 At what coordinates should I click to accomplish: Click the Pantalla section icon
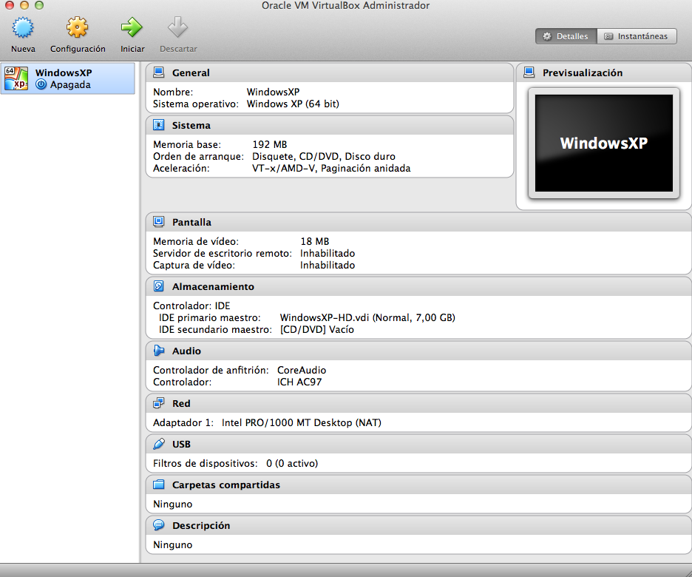click(158, 222)
